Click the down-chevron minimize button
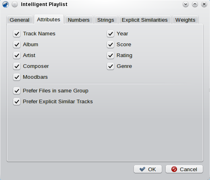Screen dimensions: 210x180 coord(185,4)
